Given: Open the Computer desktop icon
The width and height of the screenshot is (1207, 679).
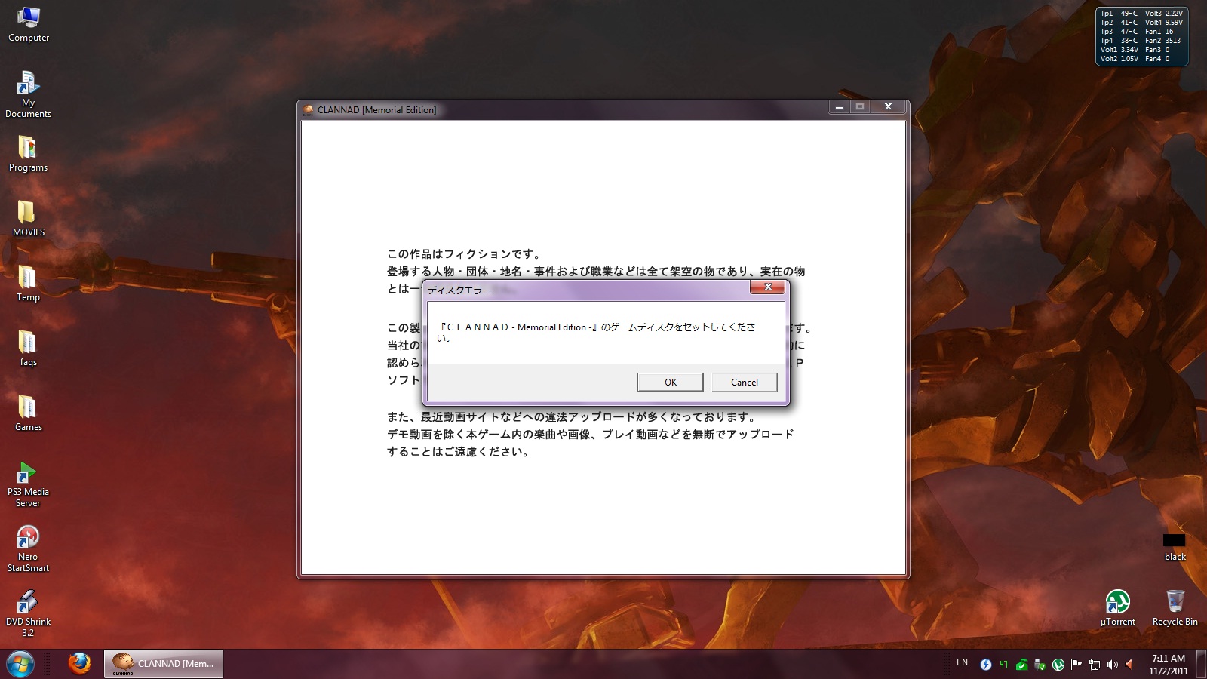Looking at the screenshot, I should (x=29, y=24).
